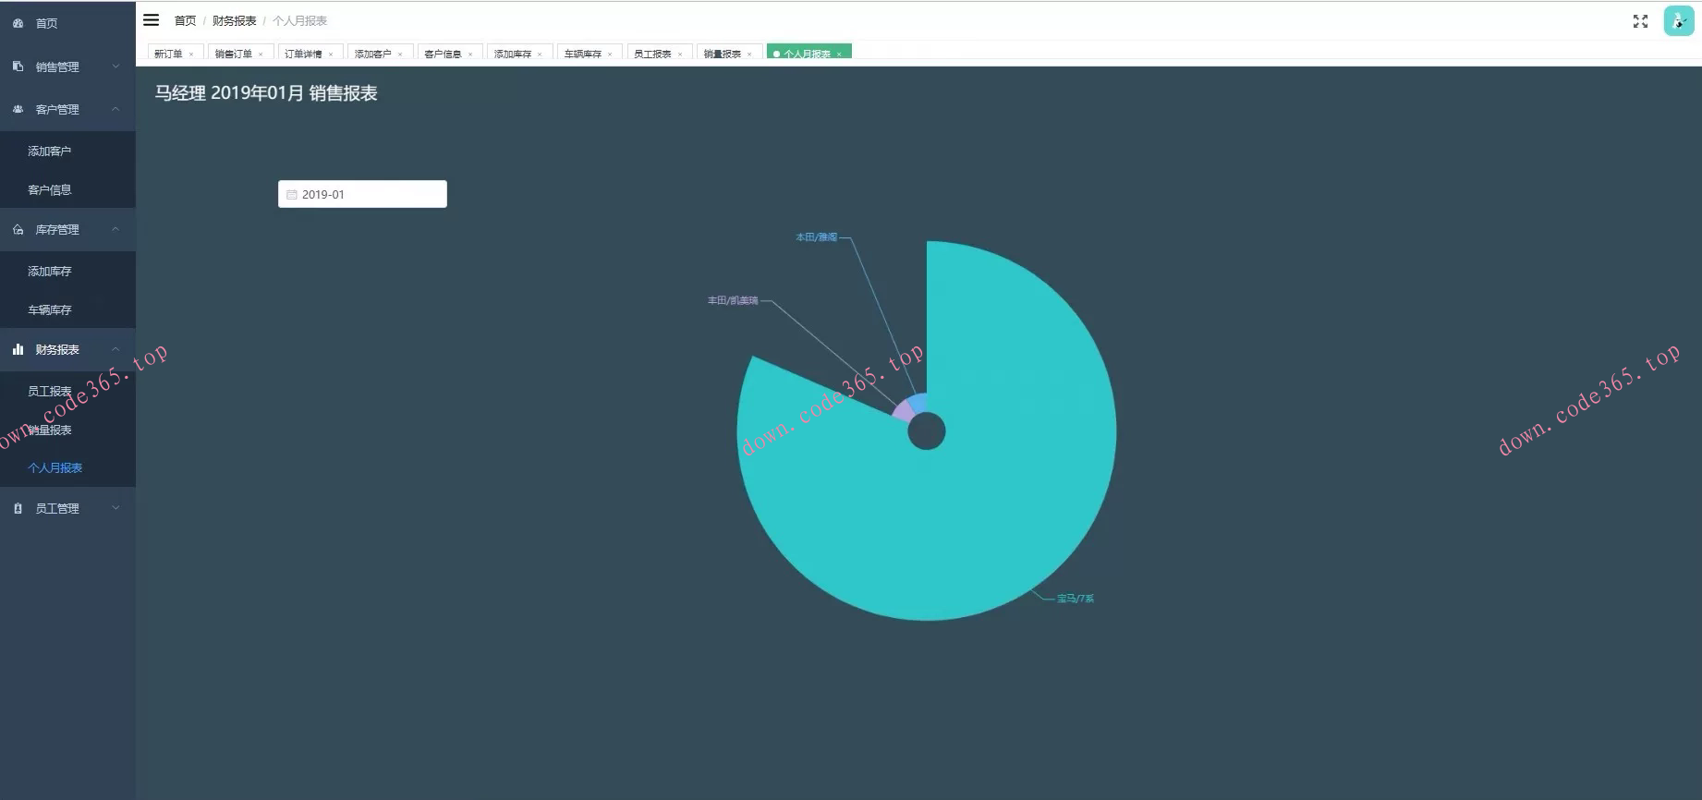Click the 丰田/凯美瑞 chart label

click(733, 300)
